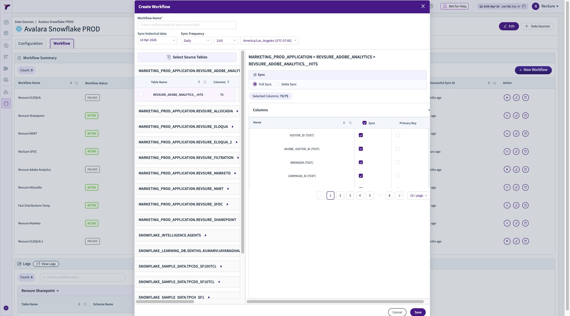
Task: Uncheck Sync for CAMPAIGN_ID column
Action: pos(361,176)
